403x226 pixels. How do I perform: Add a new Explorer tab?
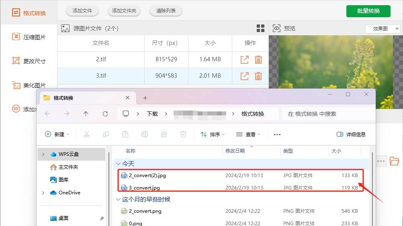[x=145, y=98]
